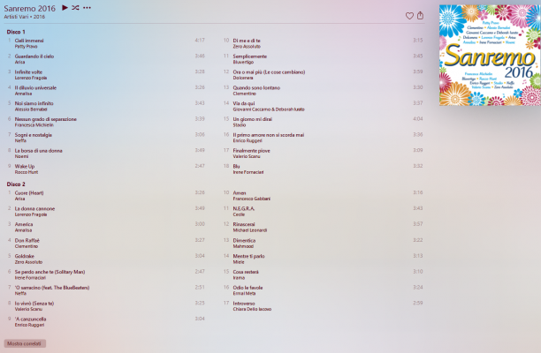
Task: Select track Cuore (Heart)
Action: 29,193
